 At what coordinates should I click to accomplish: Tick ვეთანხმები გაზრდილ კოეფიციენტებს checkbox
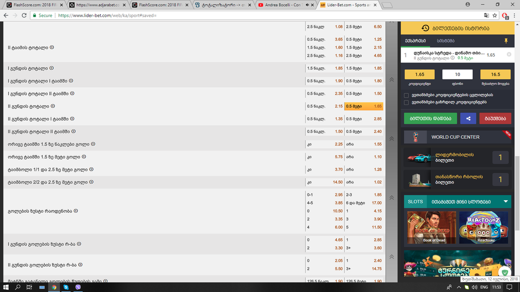coord(406,102)
